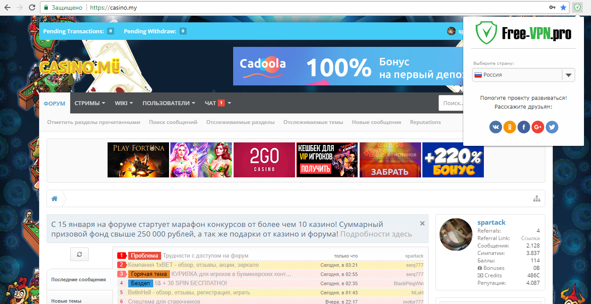Screen dimensions: 591x304
Task: Open the Подробности здесь link
Action: (x=376, y=234)
